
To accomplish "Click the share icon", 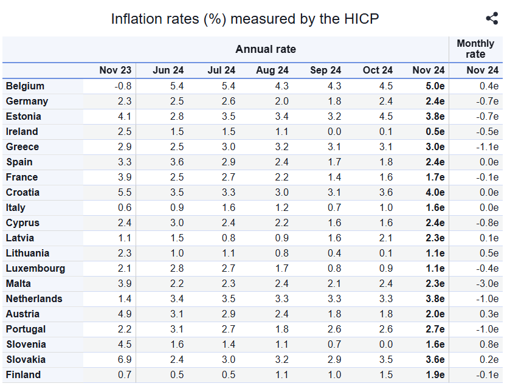I will click(492, 19).
